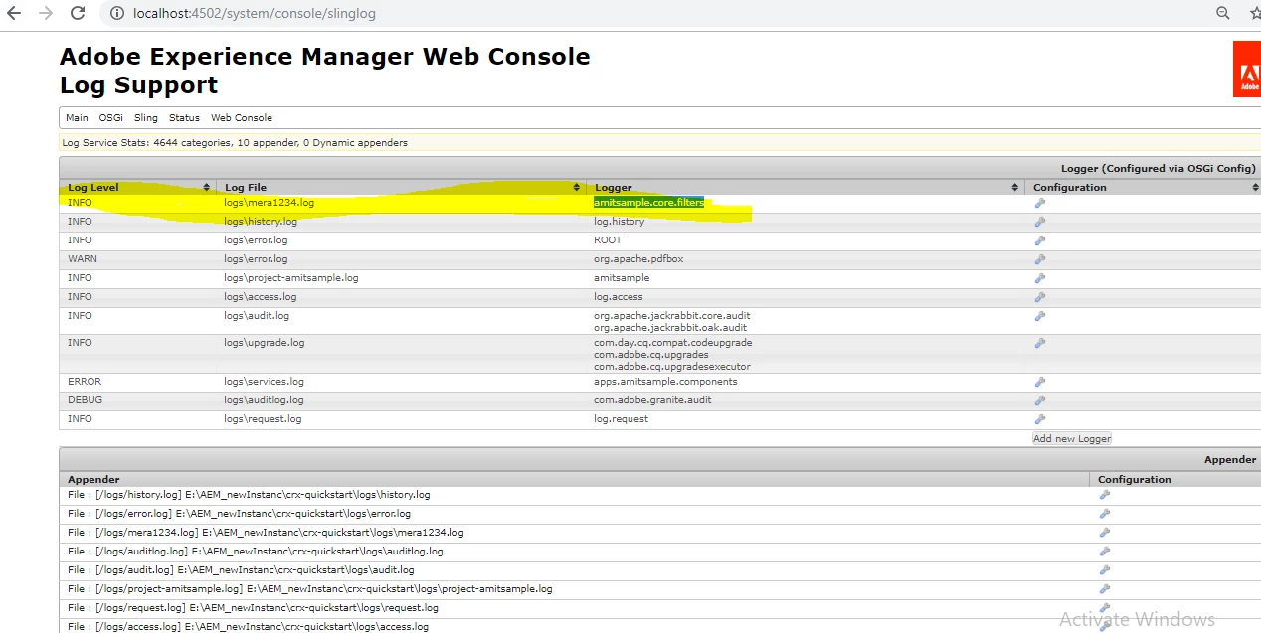Viewport: 1261px width, 633px height.
Task: Reload the page in browser
Action: coord(78,13)
